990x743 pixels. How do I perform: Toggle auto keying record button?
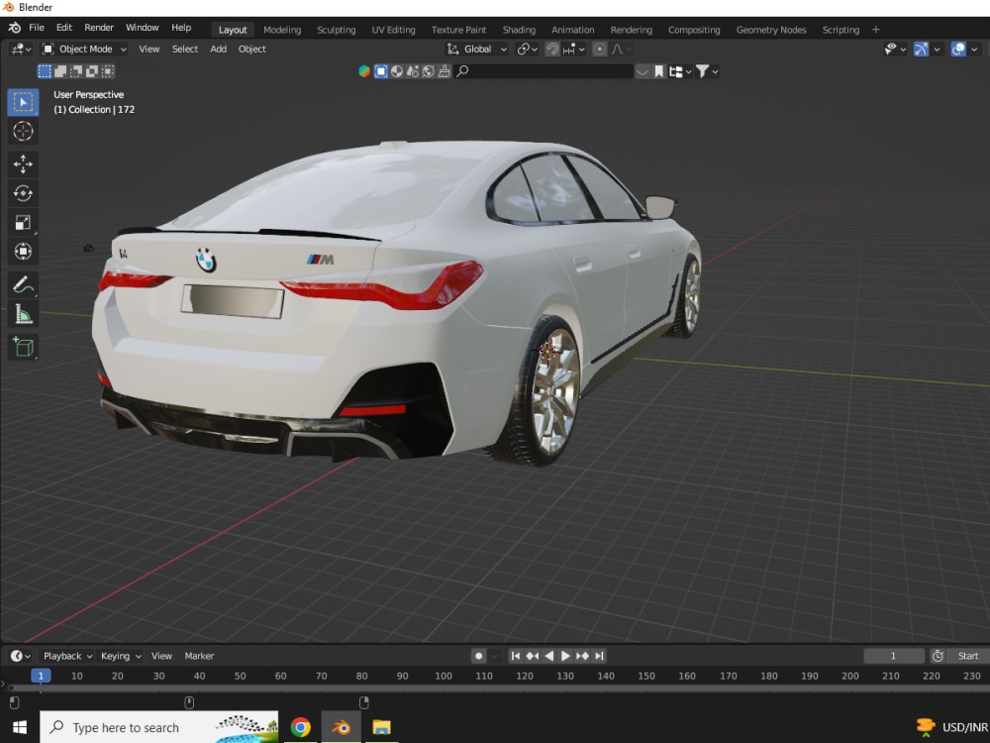(478, 656)
